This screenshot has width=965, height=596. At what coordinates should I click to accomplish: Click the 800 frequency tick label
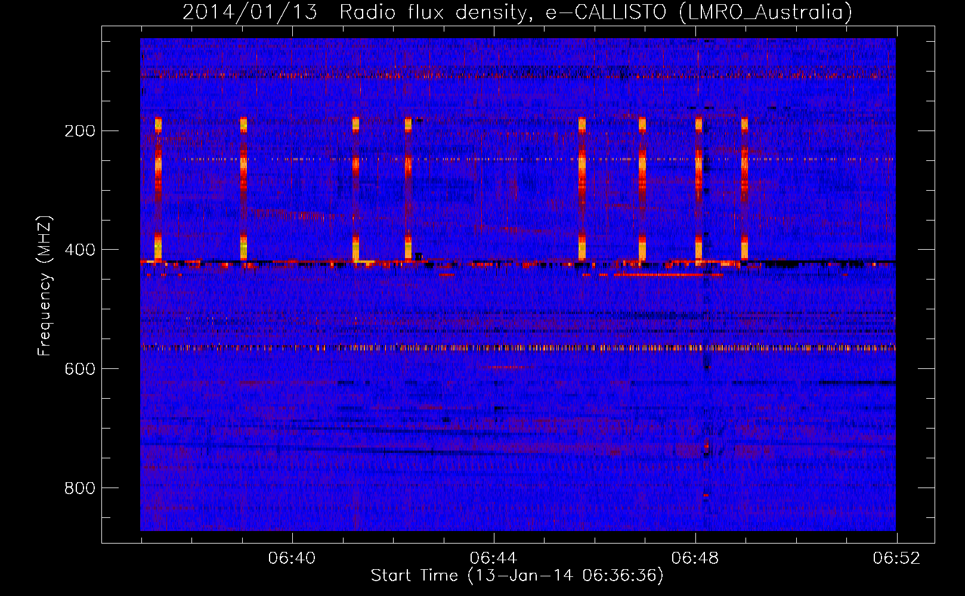click(x=80, y=488)
